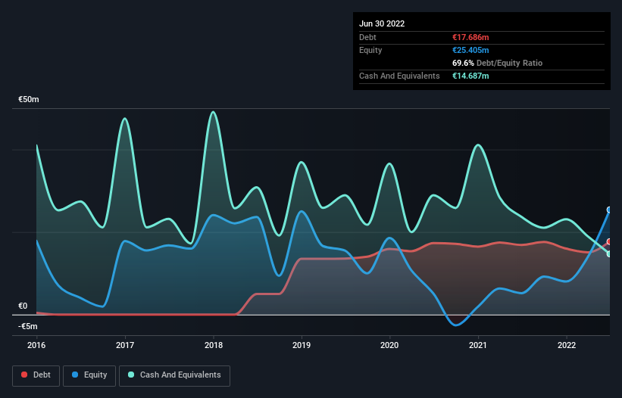The width and height of the screenshot is (622, 398).
Task: Click the Debt row label in tooltip
Action: (x=367, y=37)
